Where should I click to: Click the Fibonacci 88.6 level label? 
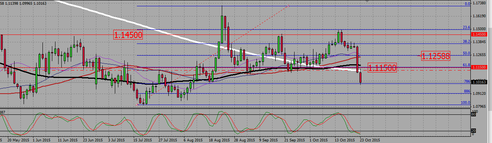467,91
